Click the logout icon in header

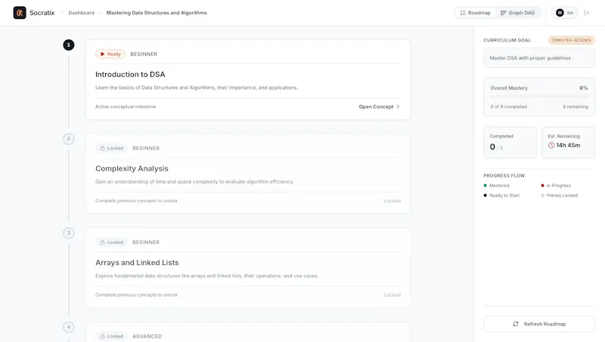coord(587,13)
